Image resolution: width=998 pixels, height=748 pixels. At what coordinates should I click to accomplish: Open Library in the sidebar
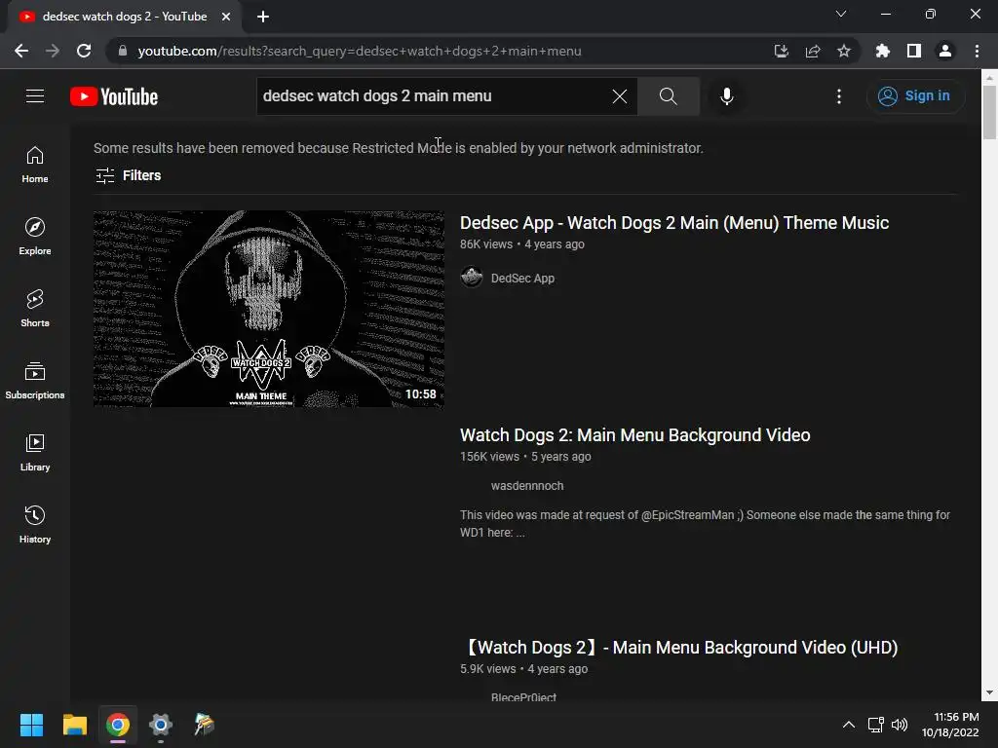[x=35, y=452]
